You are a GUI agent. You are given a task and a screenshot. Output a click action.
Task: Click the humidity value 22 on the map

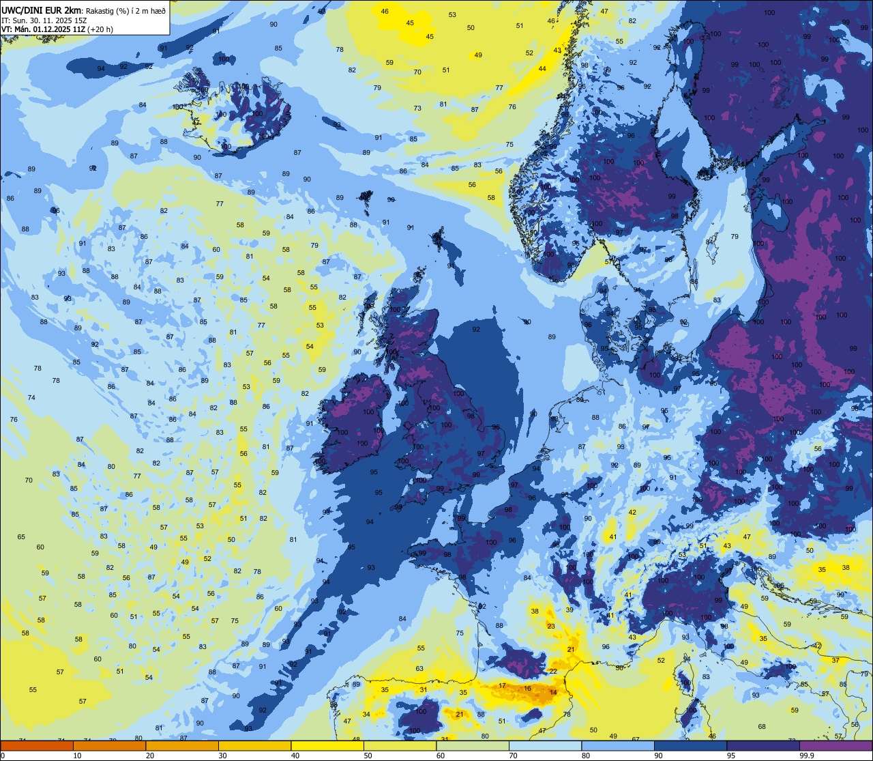[x=553, y=672]
